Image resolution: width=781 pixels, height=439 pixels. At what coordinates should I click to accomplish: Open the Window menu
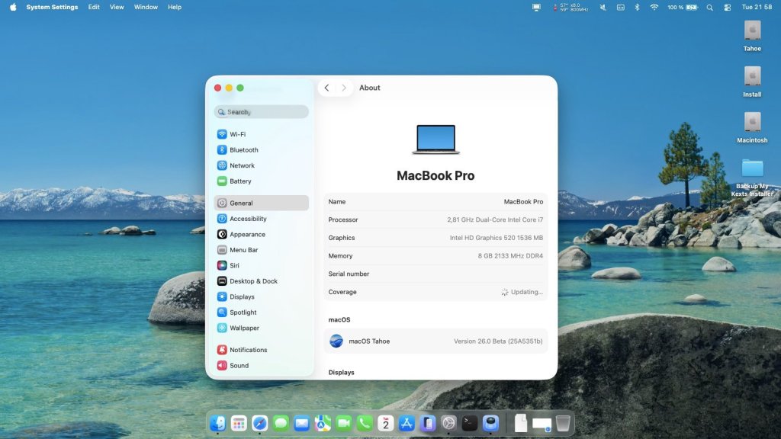click(146, 7)
